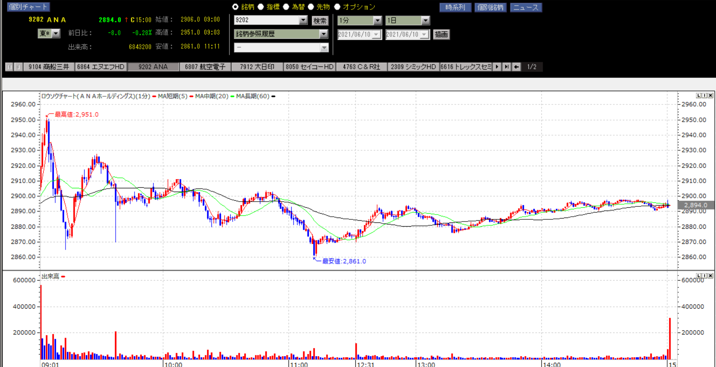
Task: Click the MA中期(20) legend entry
Action: [x=212, y=96]
